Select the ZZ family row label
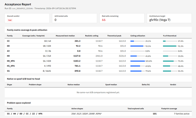196x118 pixels. [x=8, y=51]
